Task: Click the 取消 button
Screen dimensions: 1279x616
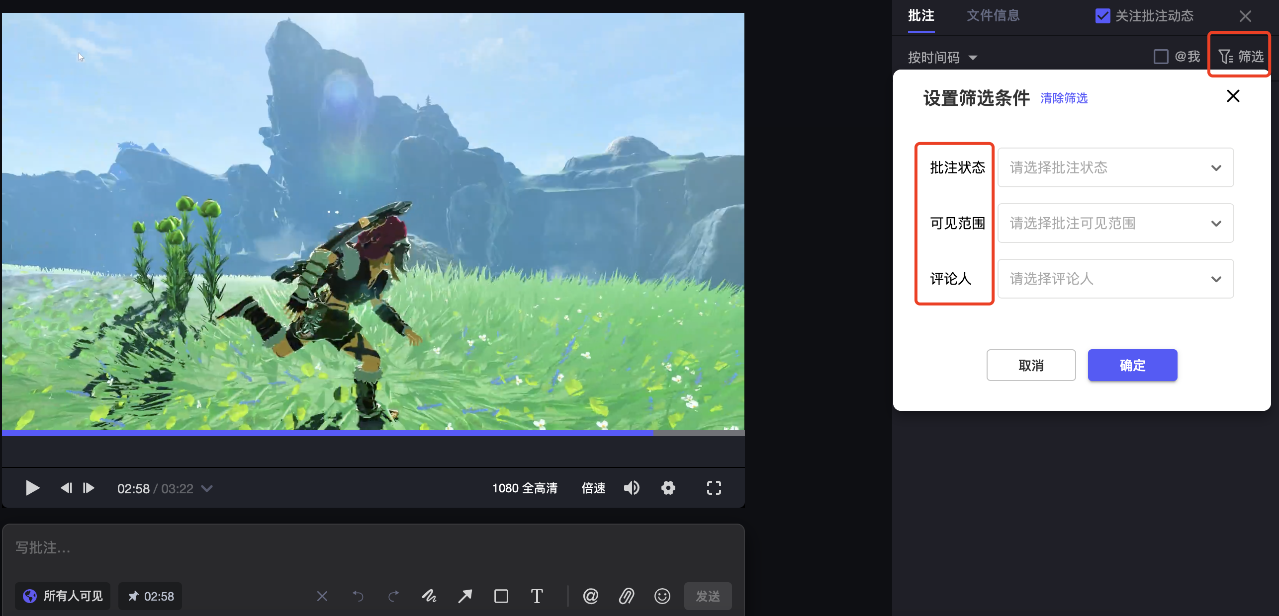Action: 1031,365
